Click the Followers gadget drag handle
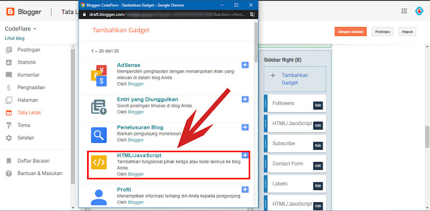This screenshot has width=430, height=211. pos(266,103)
